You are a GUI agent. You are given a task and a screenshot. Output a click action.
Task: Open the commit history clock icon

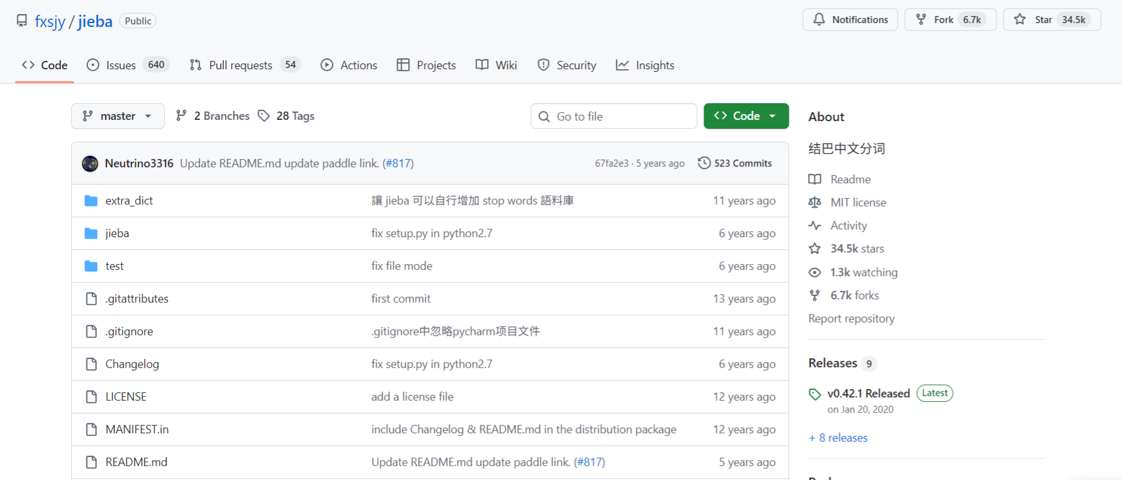pos(704,163)
